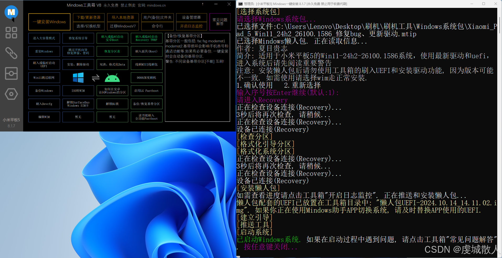Click ISO转WIM button

coord(78,91)
